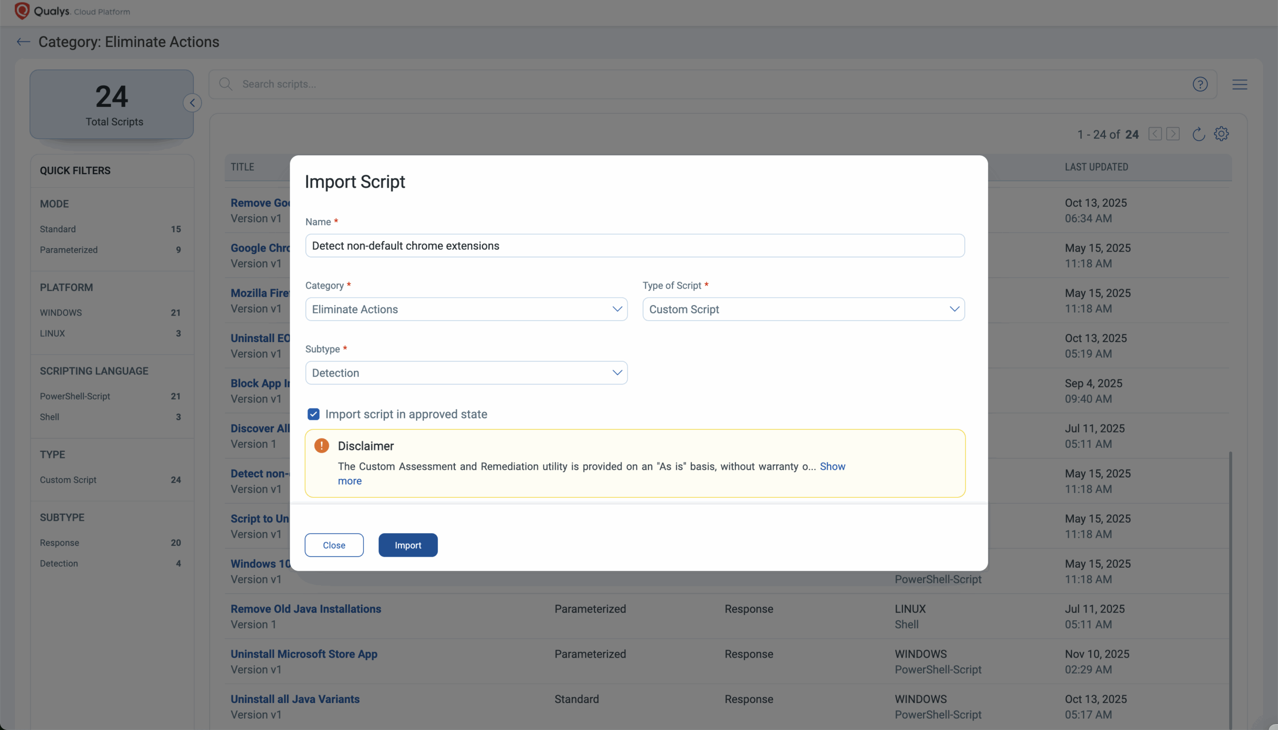
Task: Go to previous page arrow icon
Action: pos(1155,134)
